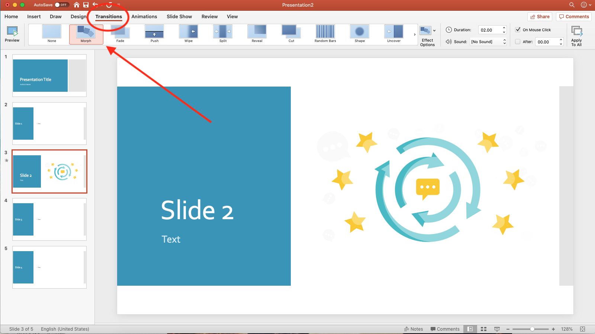Viewport: 595px width, 334px height.
Task: Toggle the AutoSave switch
Action: [x=62, y=5]
